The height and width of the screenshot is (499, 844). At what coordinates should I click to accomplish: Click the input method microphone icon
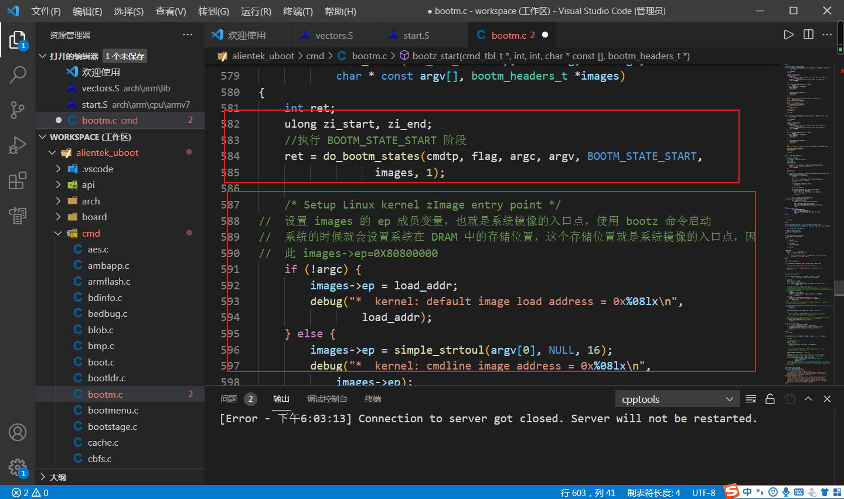786,492
